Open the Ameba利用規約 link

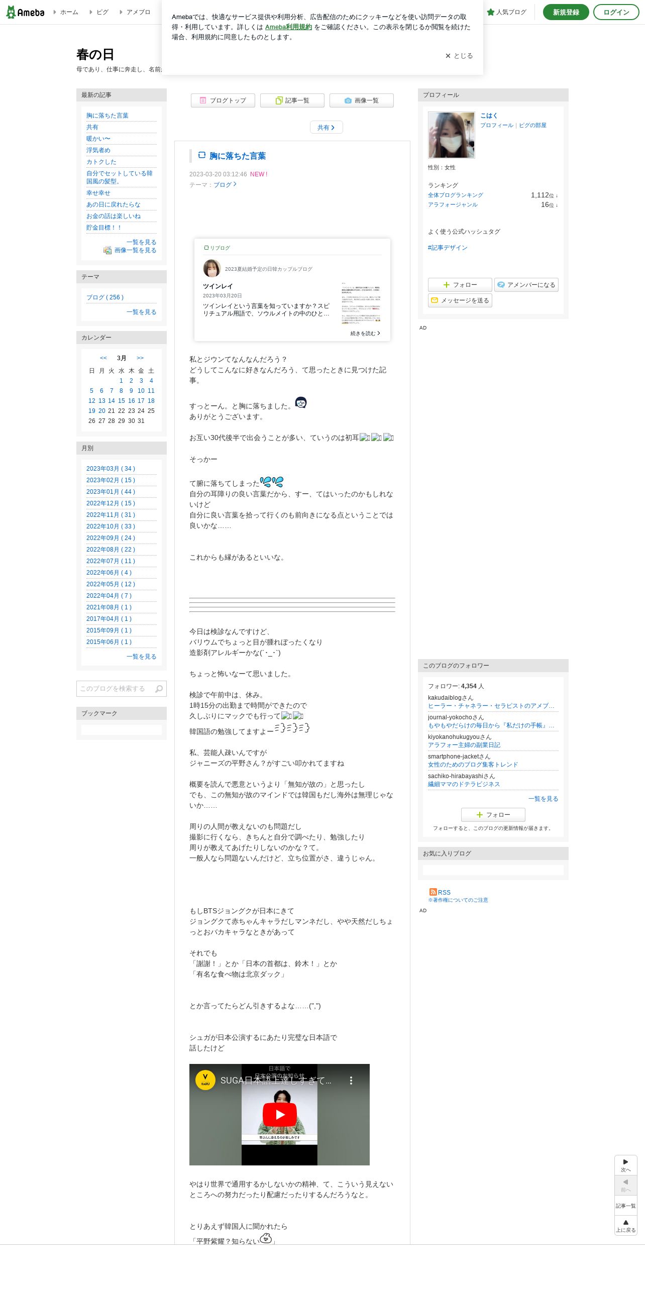click(x=288, y=27)
